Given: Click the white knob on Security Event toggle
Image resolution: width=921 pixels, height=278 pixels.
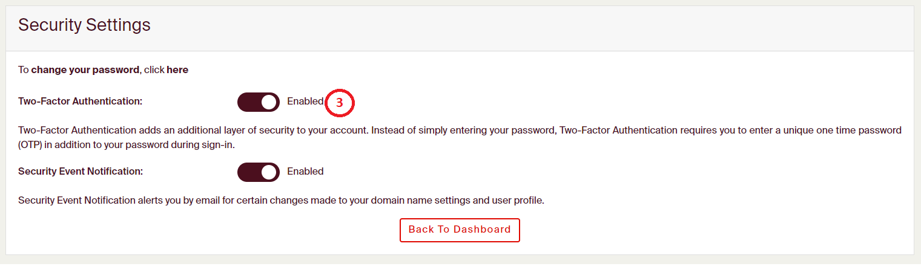Looking at the screenshot, I should (269, 172).
